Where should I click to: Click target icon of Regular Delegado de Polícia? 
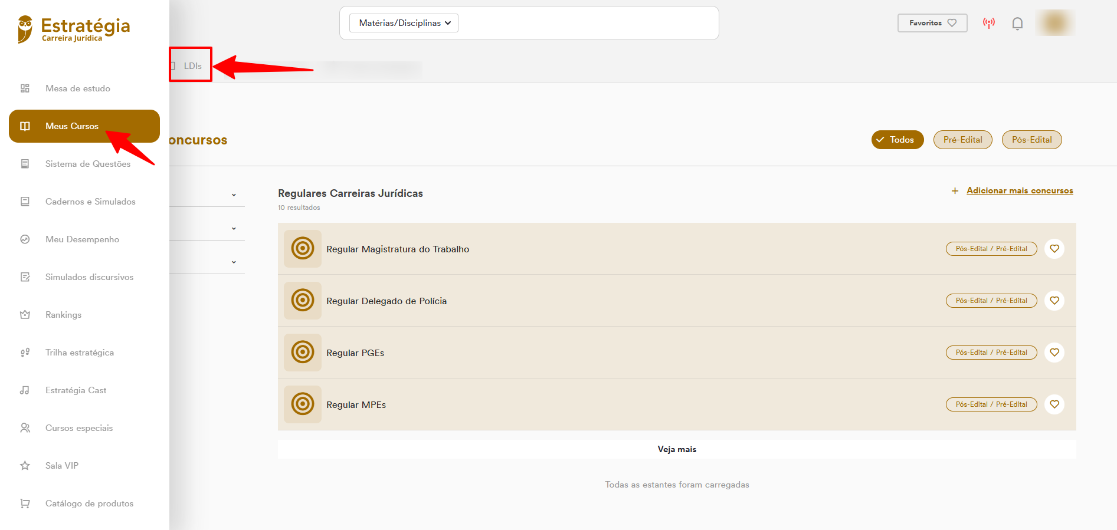pos(303,301)
